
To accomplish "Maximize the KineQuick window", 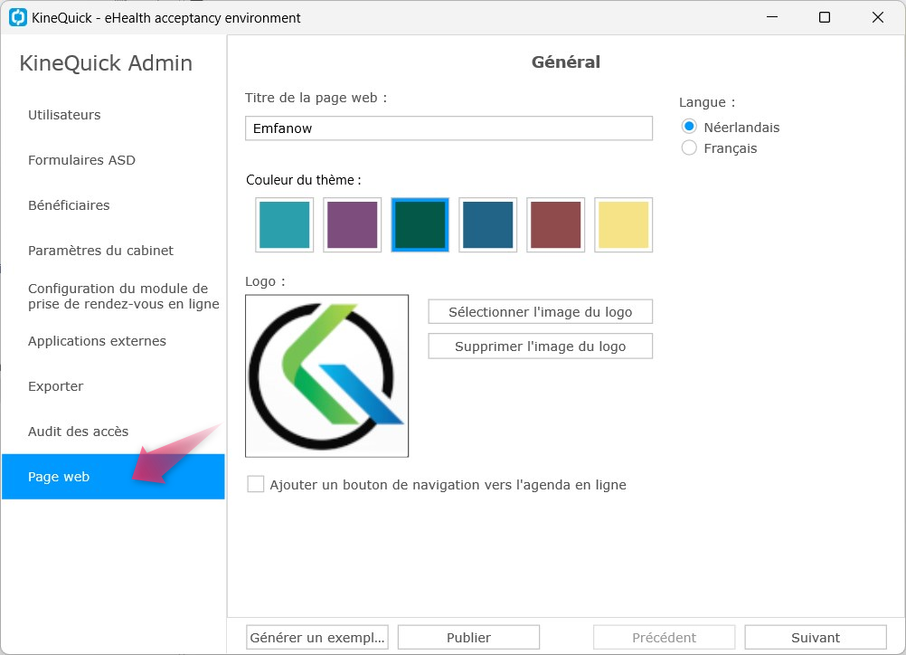I will tap(825, 17).
